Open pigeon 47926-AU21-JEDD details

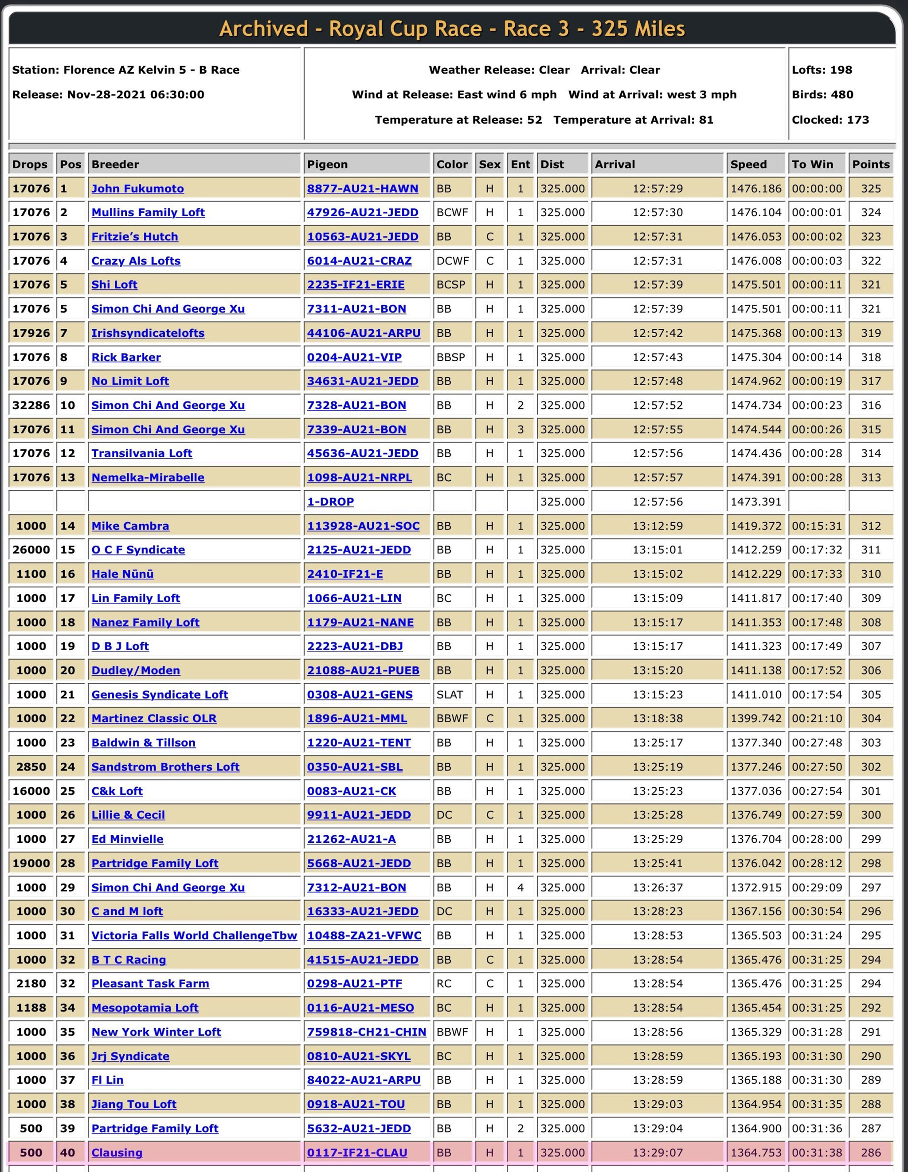(x=363, y=213)
